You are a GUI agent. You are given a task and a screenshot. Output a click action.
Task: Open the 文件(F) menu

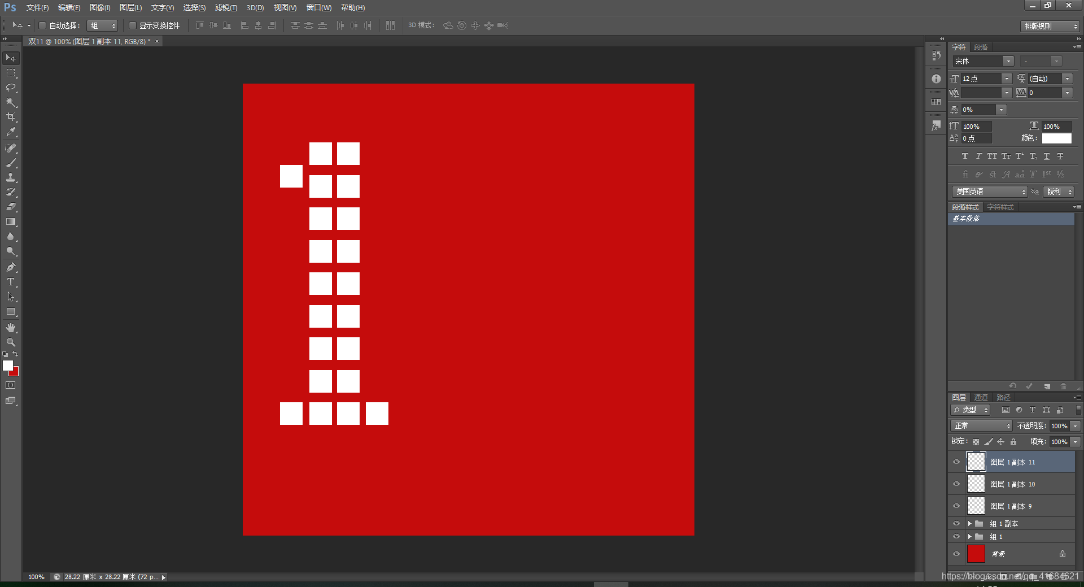[x=37, y=8]
